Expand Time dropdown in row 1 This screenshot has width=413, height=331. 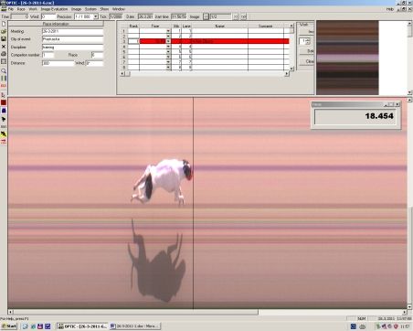tap(168, 31)
